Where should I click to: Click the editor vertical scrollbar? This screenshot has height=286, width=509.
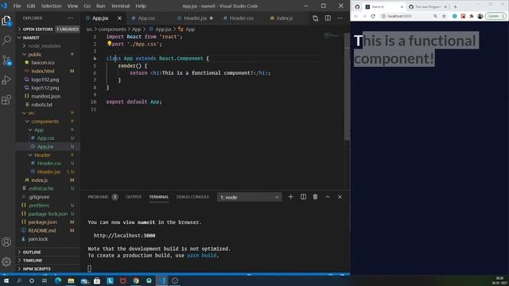coord(347,86)
